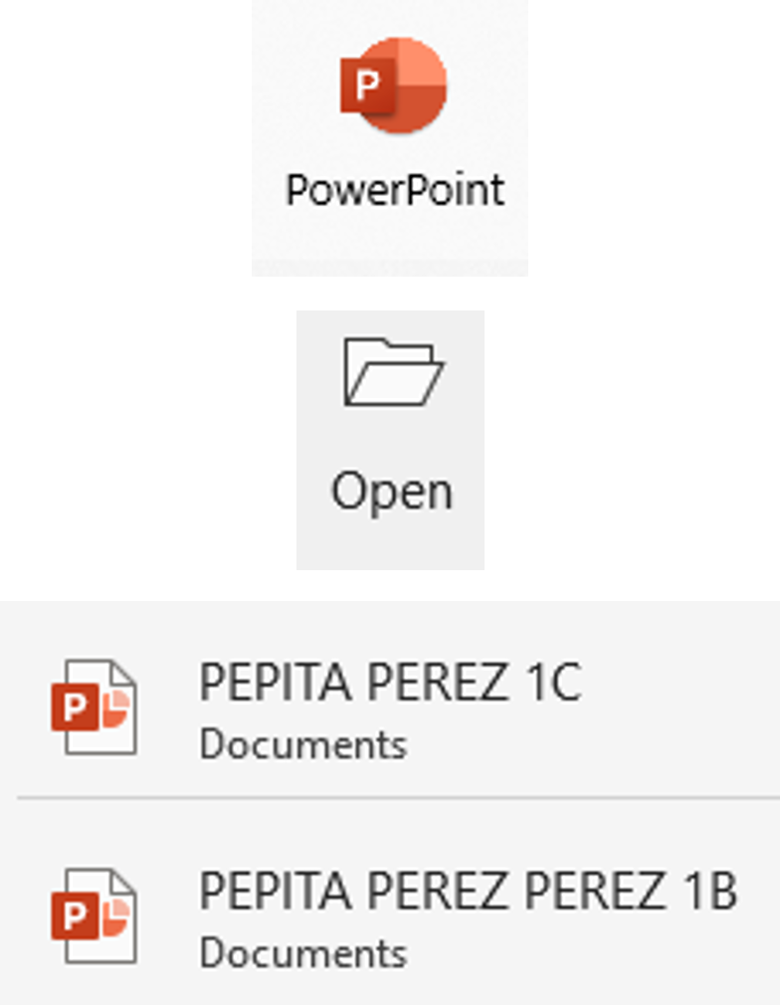The height and width of the screenshot is (1005, 780).
Task: Open the PEPITA PEREZ 1C presentation title
Action: [x=390, y=683]
